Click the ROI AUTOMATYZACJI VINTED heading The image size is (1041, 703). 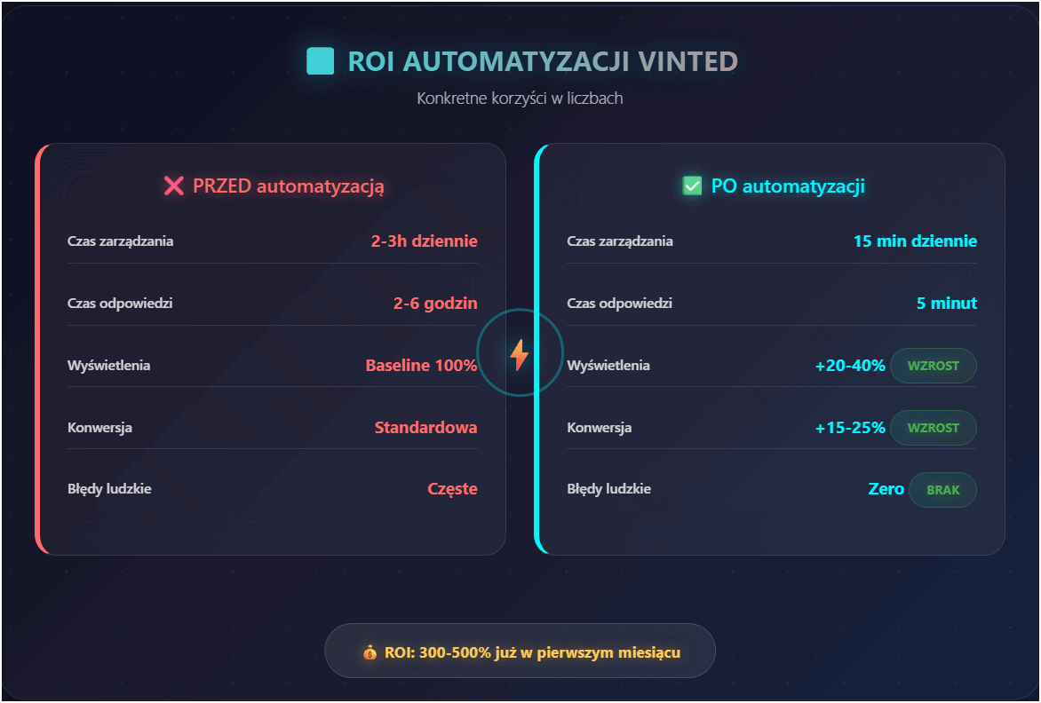543,61
